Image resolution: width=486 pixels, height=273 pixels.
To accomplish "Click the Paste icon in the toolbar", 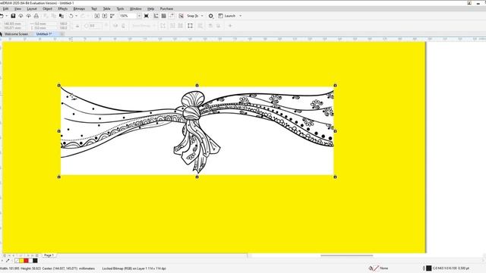I will pos(62,16).
